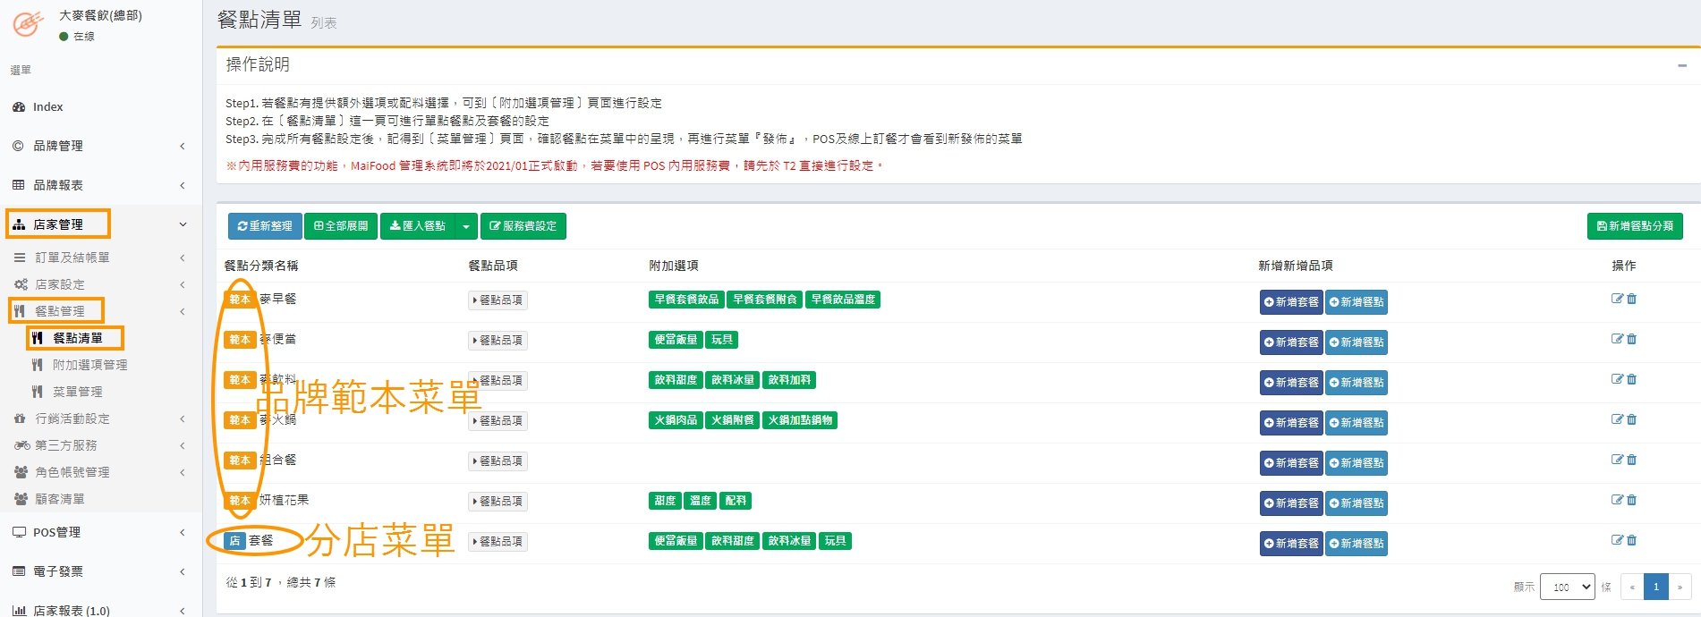Click 服務費設定 button
This screenshot has height=617, width=1701.
tap(523, 226)
